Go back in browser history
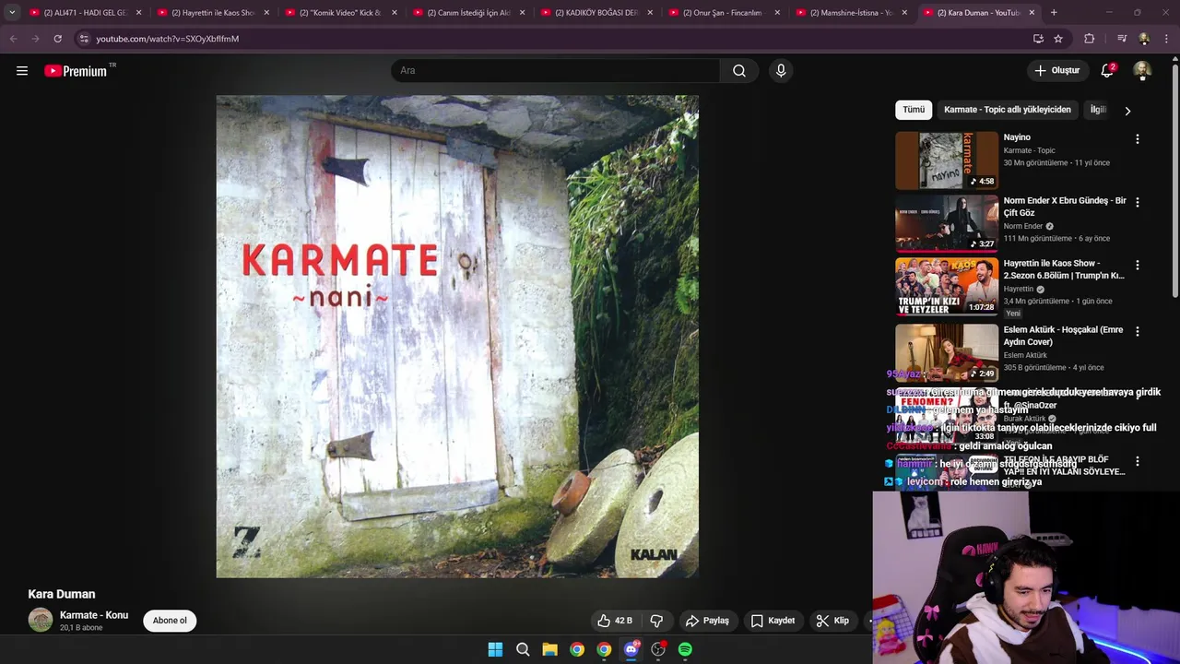The image size is (1180, 664). click(x=13, y=39)
